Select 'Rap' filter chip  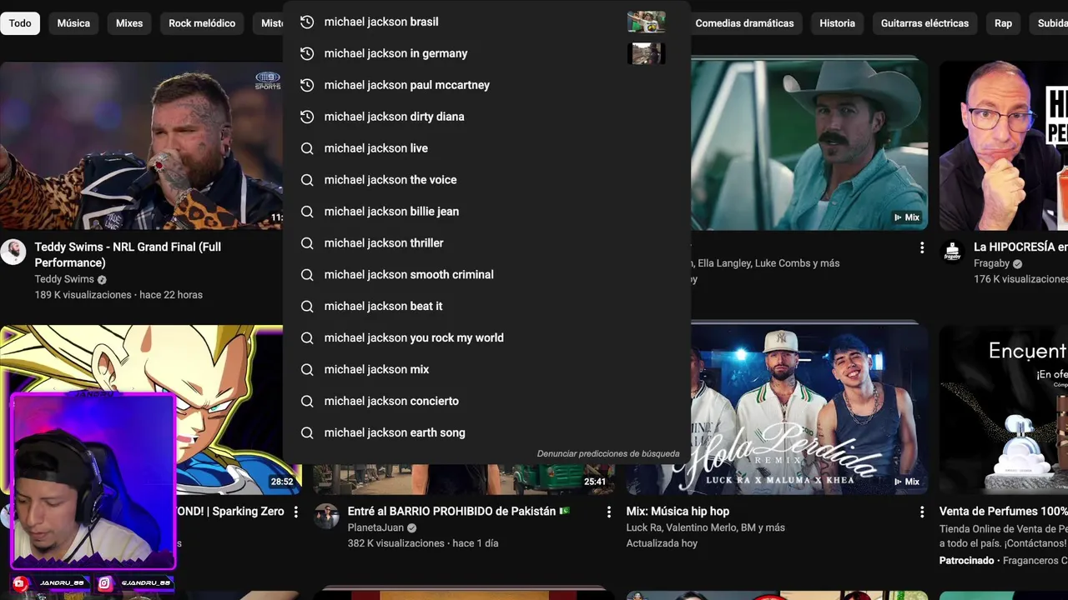[1003, 23]
